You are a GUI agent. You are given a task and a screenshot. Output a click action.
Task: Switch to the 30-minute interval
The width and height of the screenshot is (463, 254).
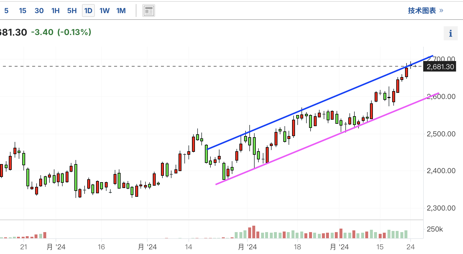point(39,11)
